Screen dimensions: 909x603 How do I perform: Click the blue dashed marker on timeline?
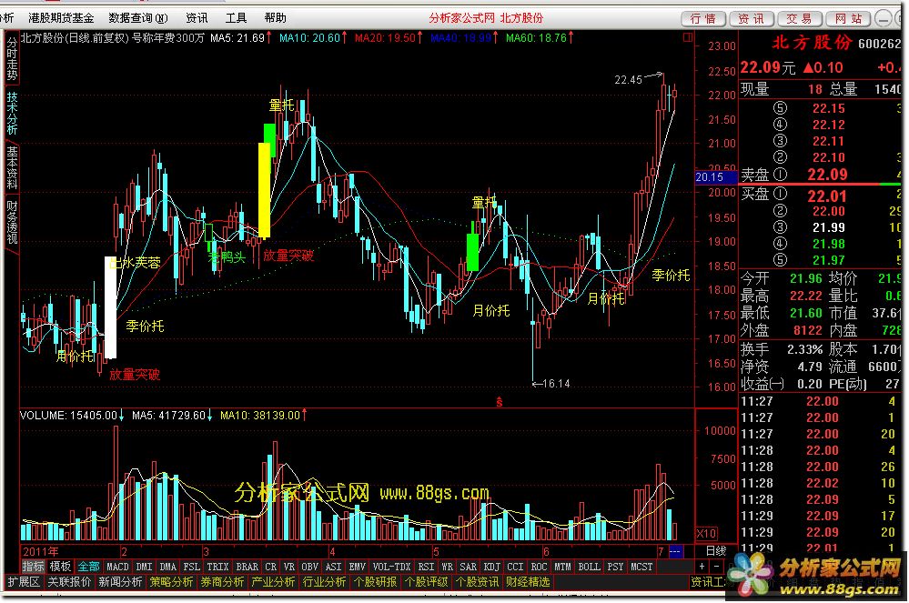(x=675, y=551)
